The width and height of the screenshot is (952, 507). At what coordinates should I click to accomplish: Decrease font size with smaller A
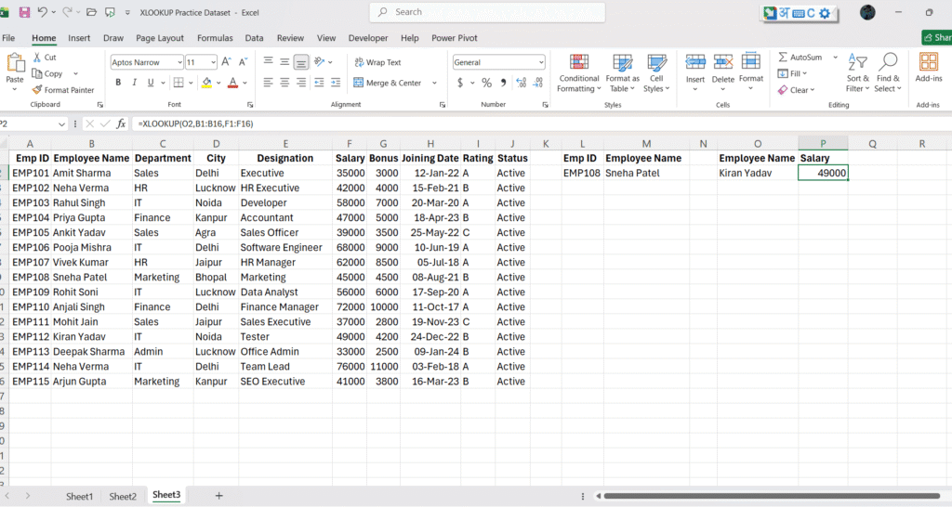pyautogui.click(x=243, y=62)
